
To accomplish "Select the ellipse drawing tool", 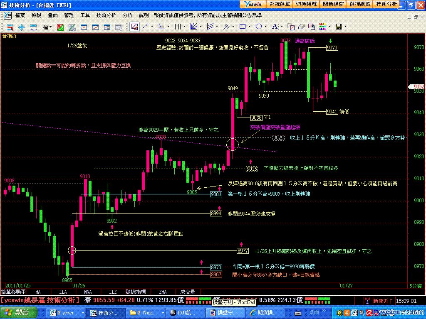I will point(259,26).
